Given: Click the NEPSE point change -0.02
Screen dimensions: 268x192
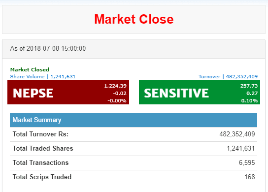Looking at the screenshot, I should (120, 93).
